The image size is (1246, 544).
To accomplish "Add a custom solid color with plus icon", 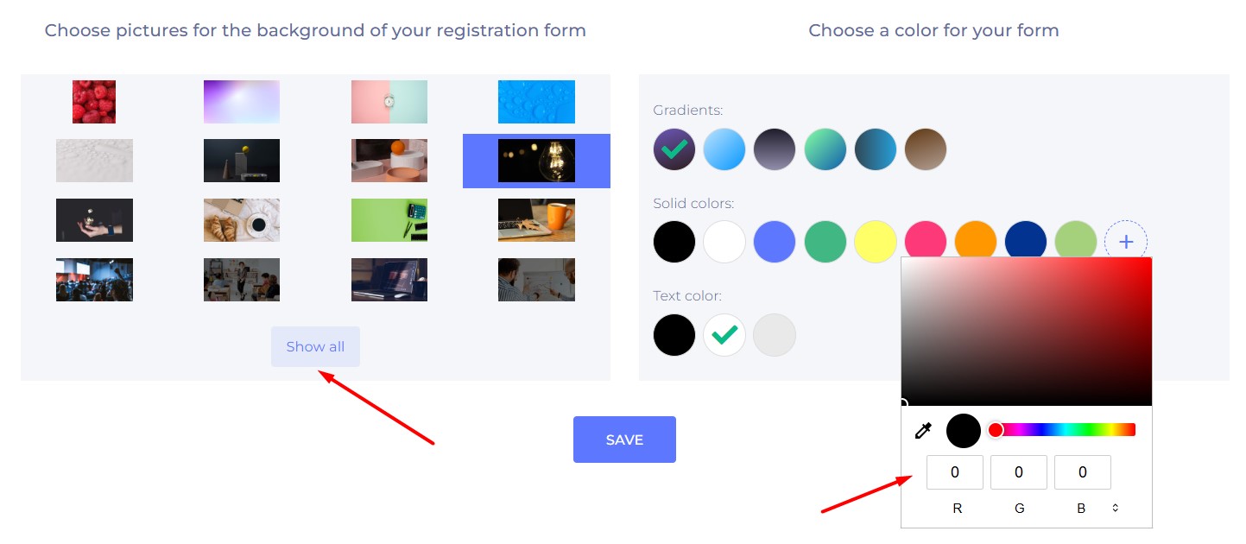I will (1126, 242).
